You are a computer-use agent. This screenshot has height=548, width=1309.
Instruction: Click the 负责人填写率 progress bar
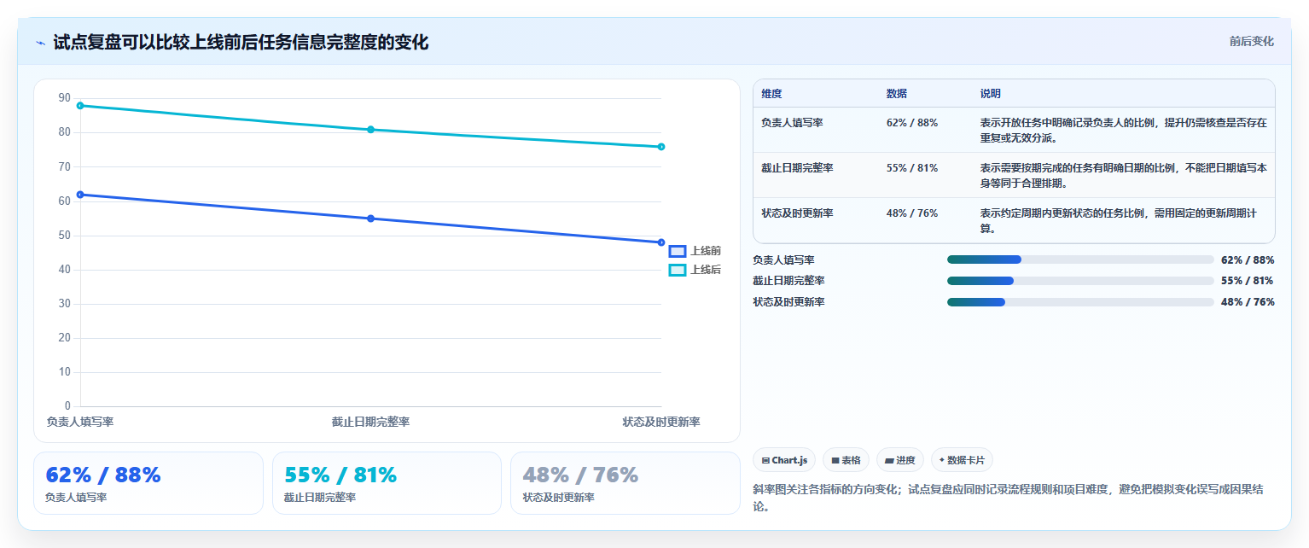tap(1080, 259)
